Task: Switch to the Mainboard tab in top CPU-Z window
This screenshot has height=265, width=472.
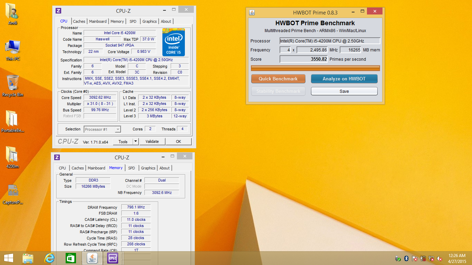Action: 98,21
